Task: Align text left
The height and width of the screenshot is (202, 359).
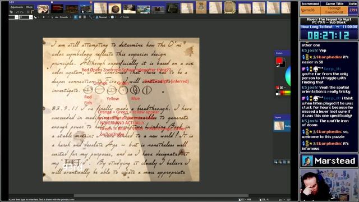Action: [76, 17]
